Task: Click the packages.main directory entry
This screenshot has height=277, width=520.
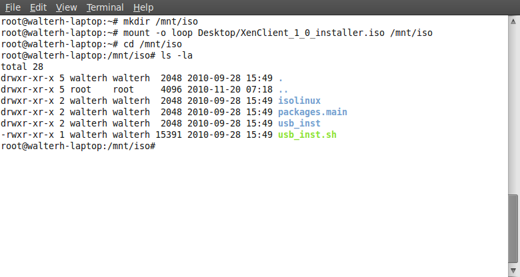Action: click(x=313, y=112)
